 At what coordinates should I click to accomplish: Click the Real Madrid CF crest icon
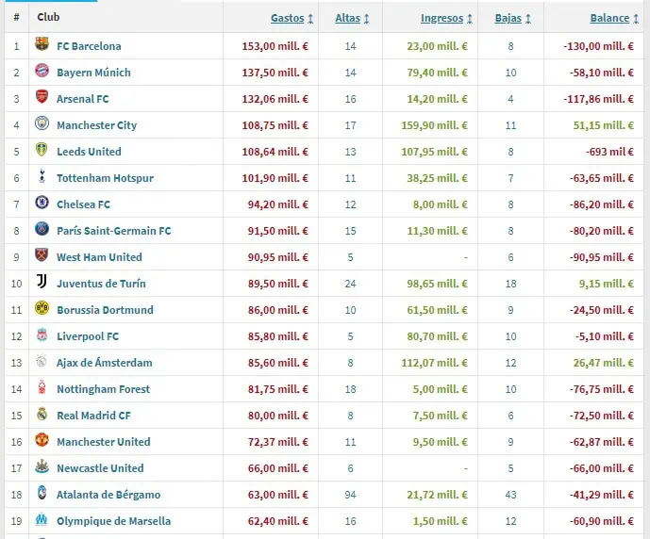[x=42, y=414]
